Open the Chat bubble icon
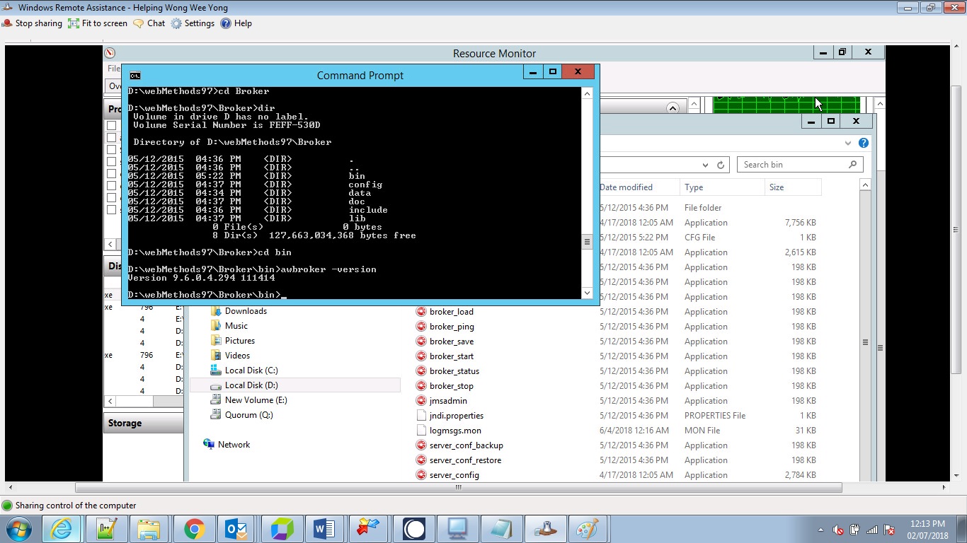The height and width of the screenshot is (543, 967). pos(139,23)
